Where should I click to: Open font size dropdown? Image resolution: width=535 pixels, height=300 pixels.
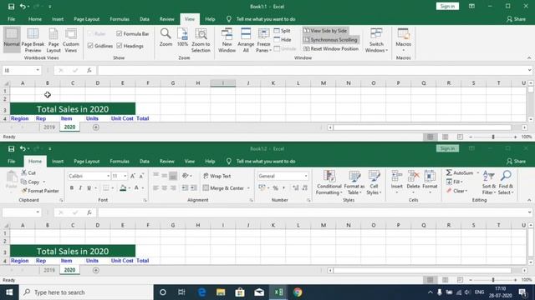point(125,176)
